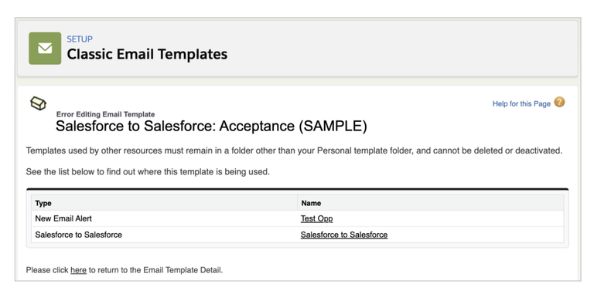Click here to return to Email Template Detail
This screenshot has height=294, width=594.
click(x=78, y=270)
